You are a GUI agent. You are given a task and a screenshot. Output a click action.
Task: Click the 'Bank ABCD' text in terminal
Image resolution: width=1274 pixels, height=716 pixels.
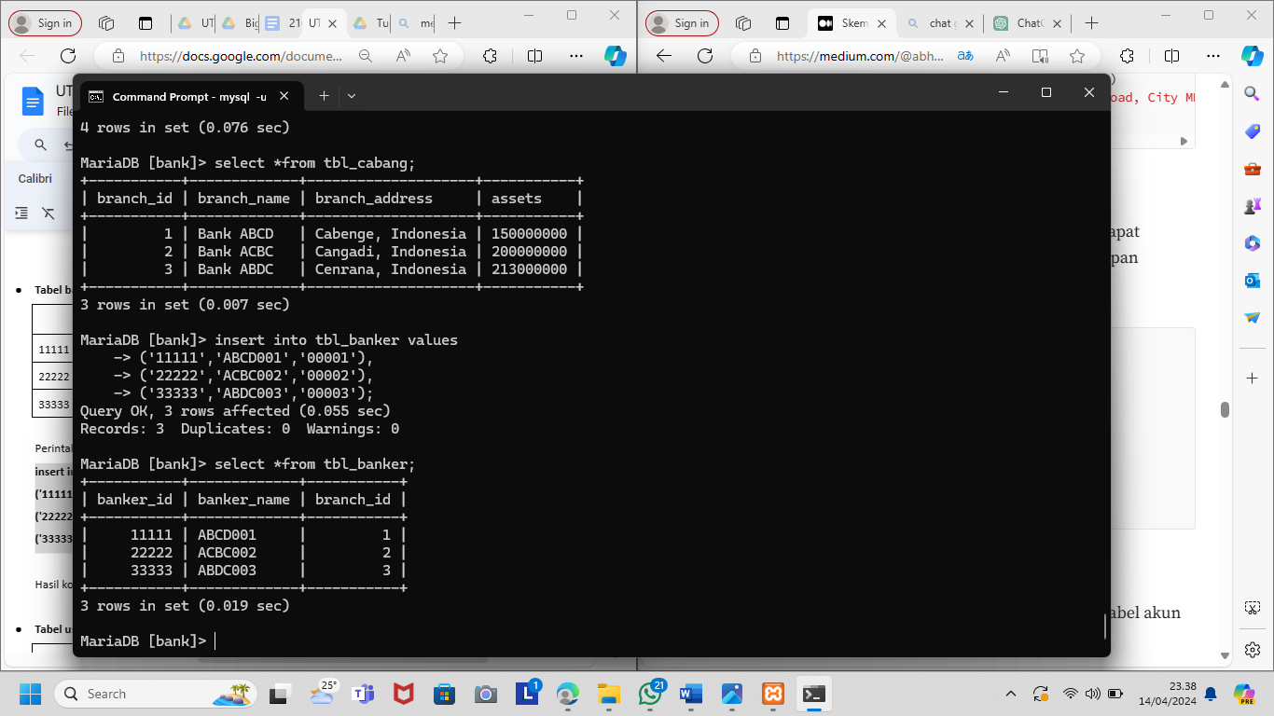[x=235, y=234]
